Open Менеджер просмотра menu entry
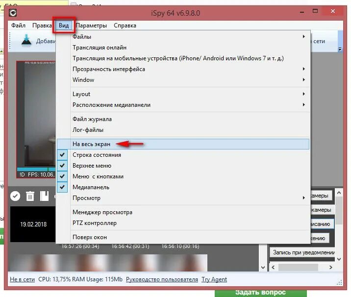 (183, 212)
